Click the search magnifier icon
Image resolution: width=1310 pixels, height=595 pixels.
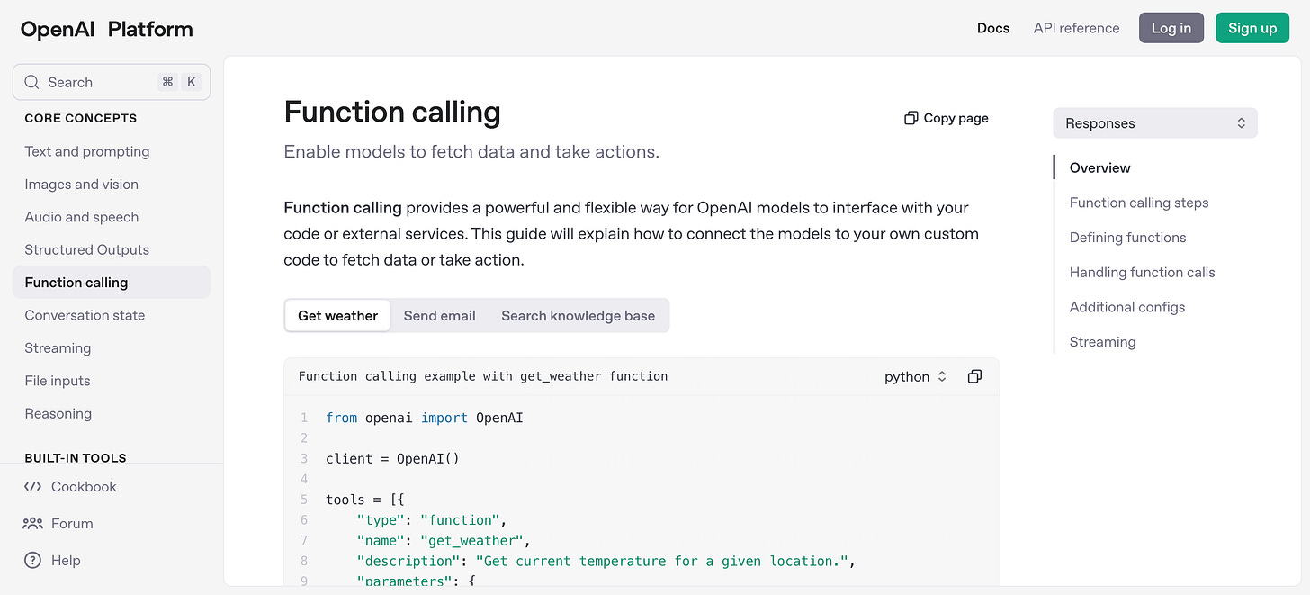31,82
